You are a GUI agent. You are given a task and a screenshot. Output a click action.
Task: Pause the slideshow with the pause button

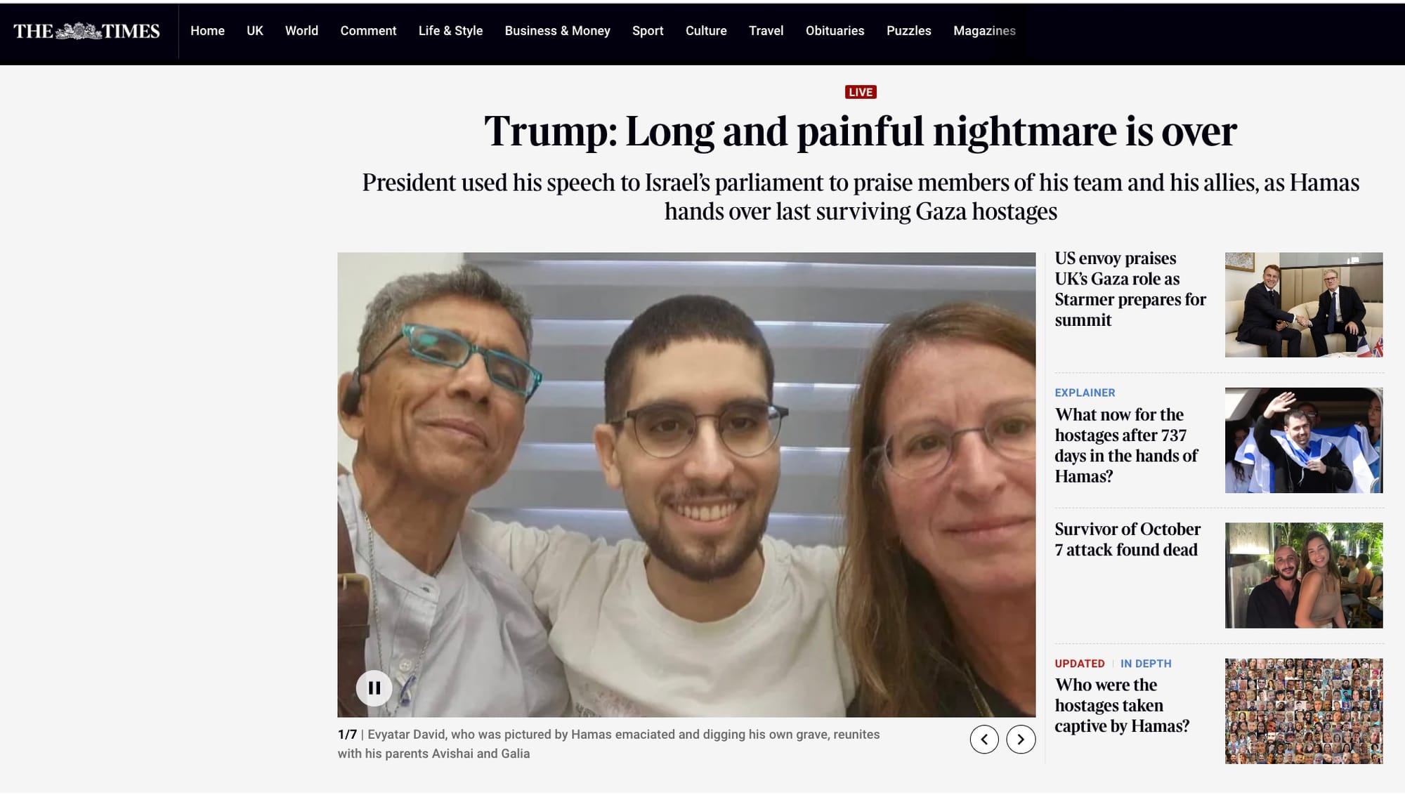pos(374,688)
